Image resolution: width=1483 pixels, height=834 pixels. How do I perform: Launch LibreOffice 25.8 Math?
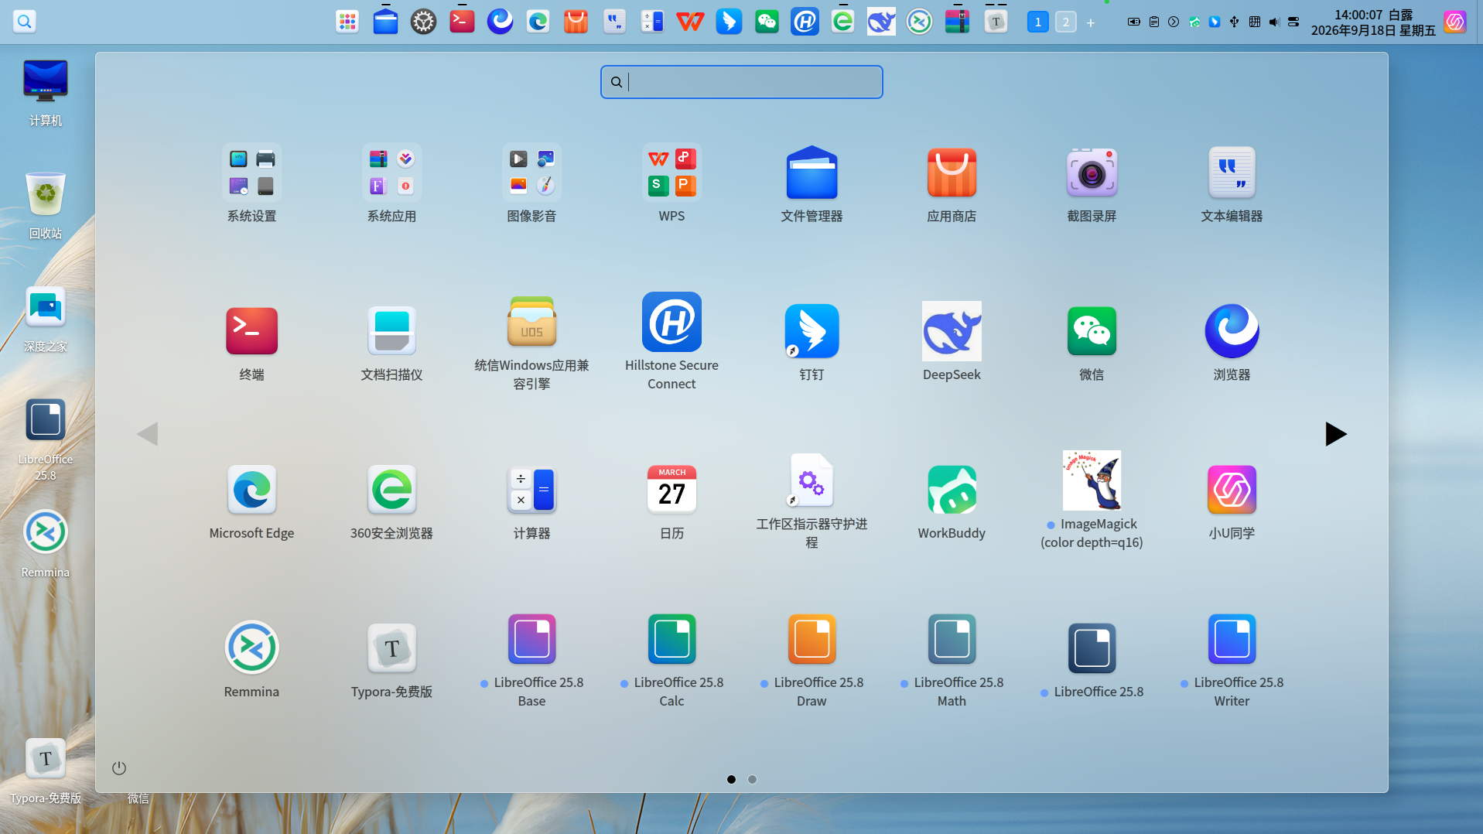(x=952, y=639)
